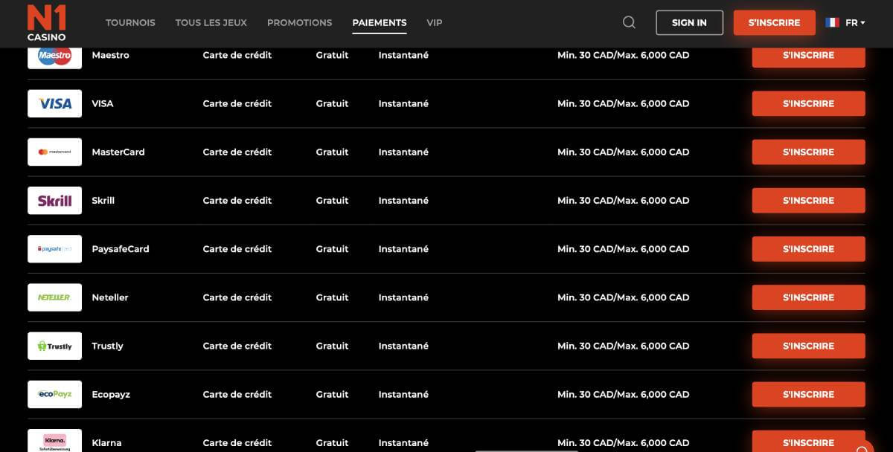Click the Ecopayz Min. 30 CAD limit text
Viewport: 893px width, 452px height.
pos(624,394)
